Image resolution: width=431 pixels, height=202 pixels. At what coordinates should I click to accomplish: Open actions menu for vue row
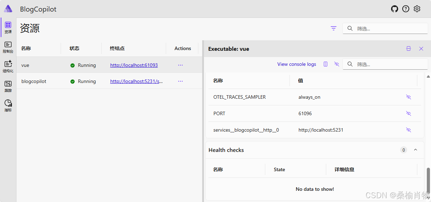click(x=180, y=65)
